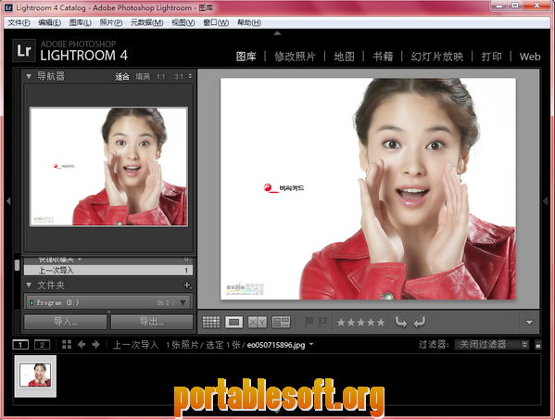Rotate photo clockwise arrow icon

[x=419, y=322]
